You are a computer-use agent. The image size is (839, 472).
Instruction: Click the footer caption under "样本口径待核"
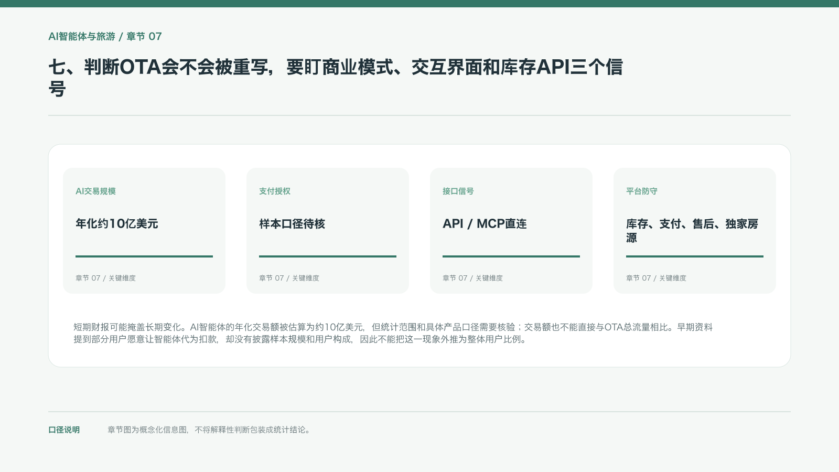289,278
